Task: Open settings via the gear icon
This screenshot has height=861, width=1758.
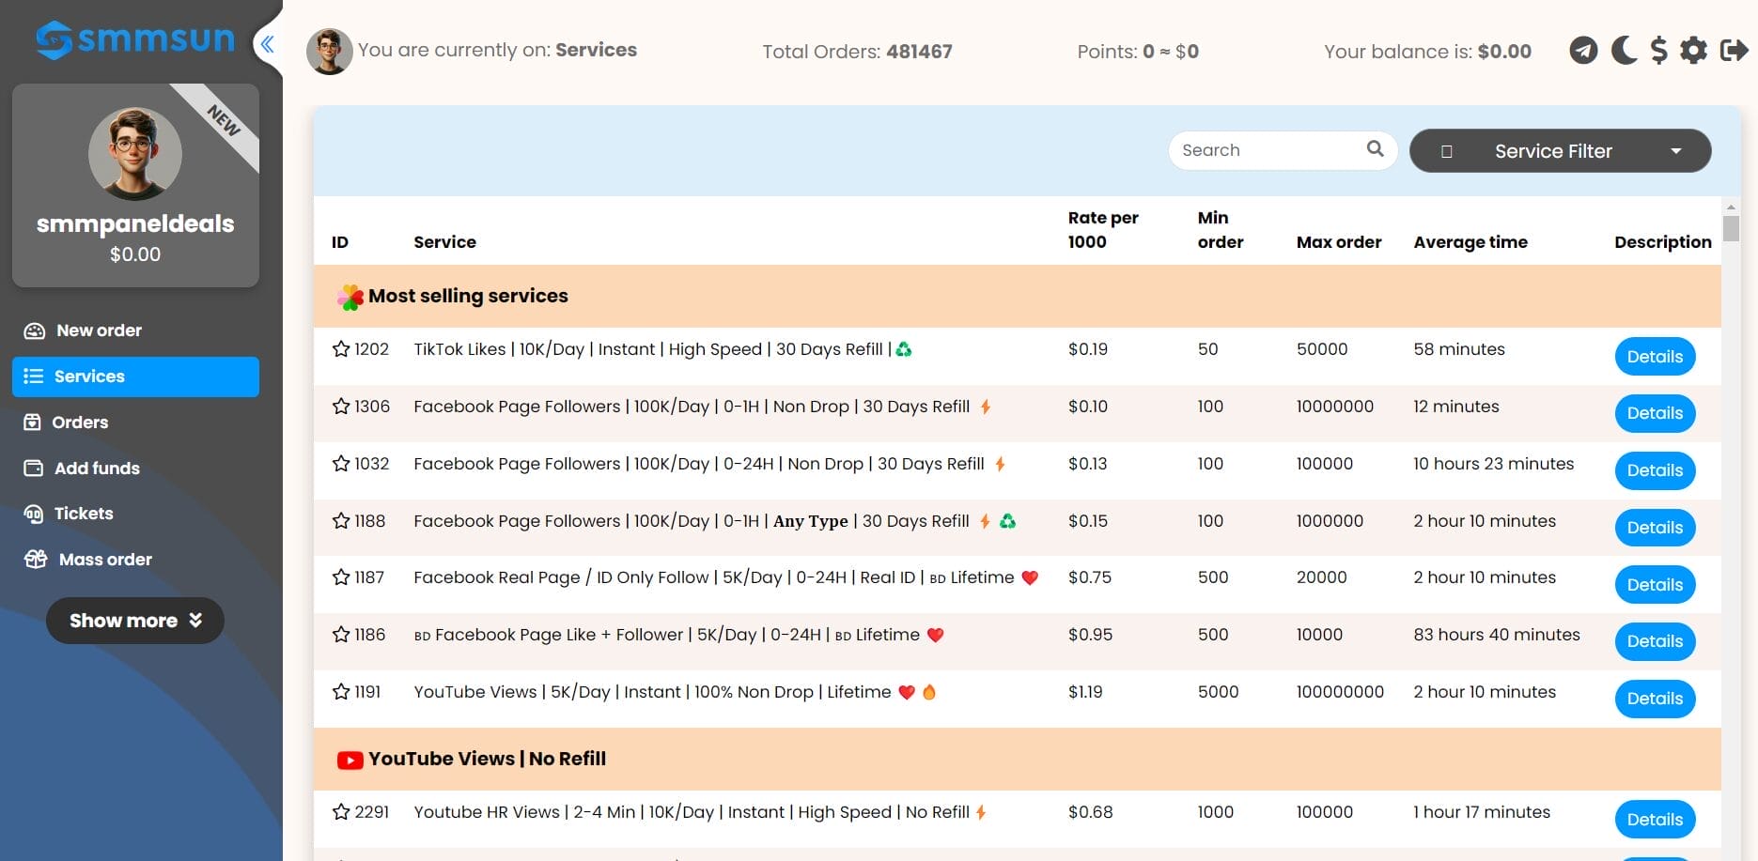Action: pyautogui.click(x=1693, y=51)
